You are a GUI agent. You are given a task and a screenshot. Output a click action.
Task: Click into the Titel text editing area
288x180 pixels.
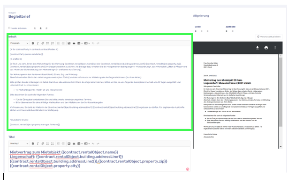click(x=99, y=159)
